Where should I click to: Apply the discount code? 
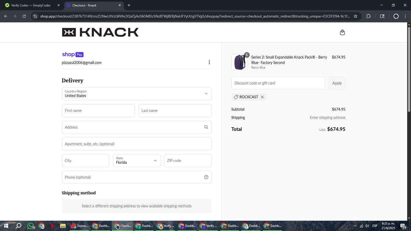click(337, 83)
